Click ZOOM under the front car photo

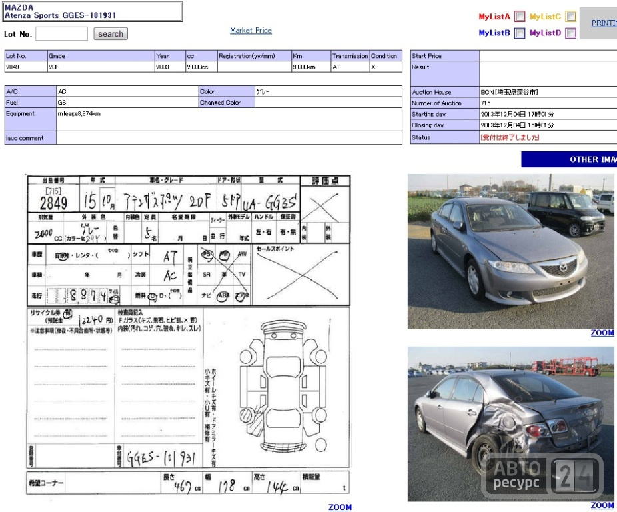pos(602,333)
